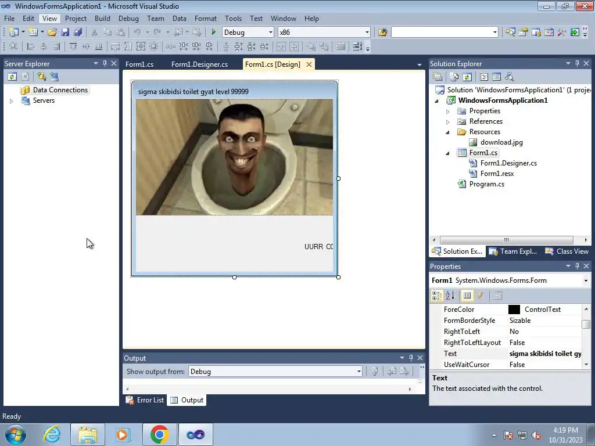Image resolution: width=595 pixels, height=446 pixels.
Task: Click the Solution Explorer horizontal scrollbar
Action: (506, 240)
